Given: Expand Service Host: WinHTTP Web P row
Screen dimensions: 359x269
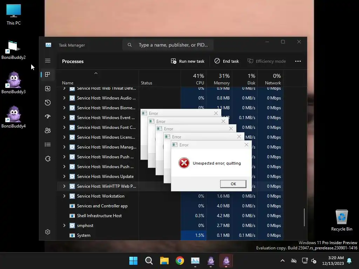Looking at the screenshot, I should pos(65,186).
